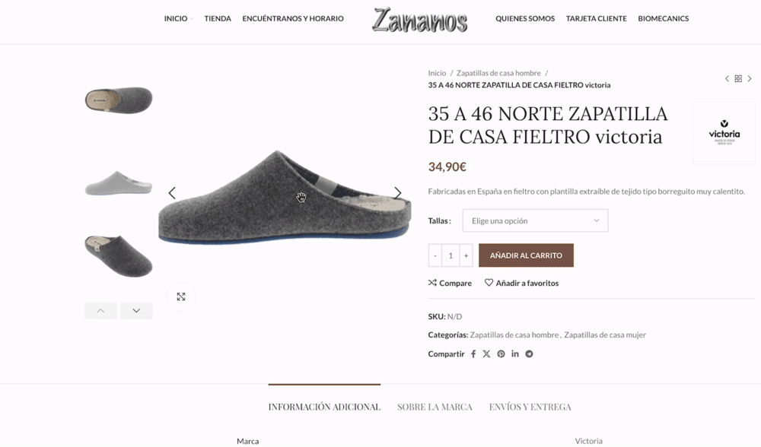Expand the INICIO menu
761x447 pixels.
[x=178, y=18]
